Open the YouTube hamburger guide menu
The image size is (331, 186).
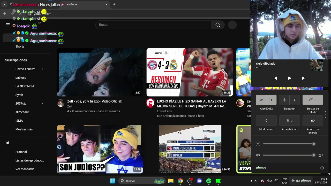(x=8, y=25)
